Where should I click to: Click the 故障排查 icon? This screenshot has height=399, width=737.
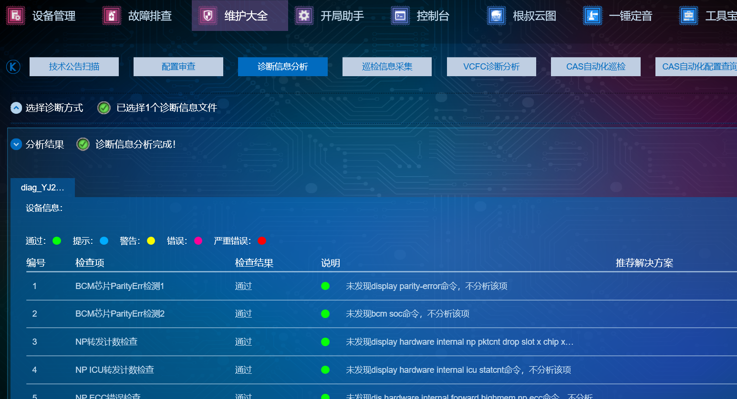point(112,16)
